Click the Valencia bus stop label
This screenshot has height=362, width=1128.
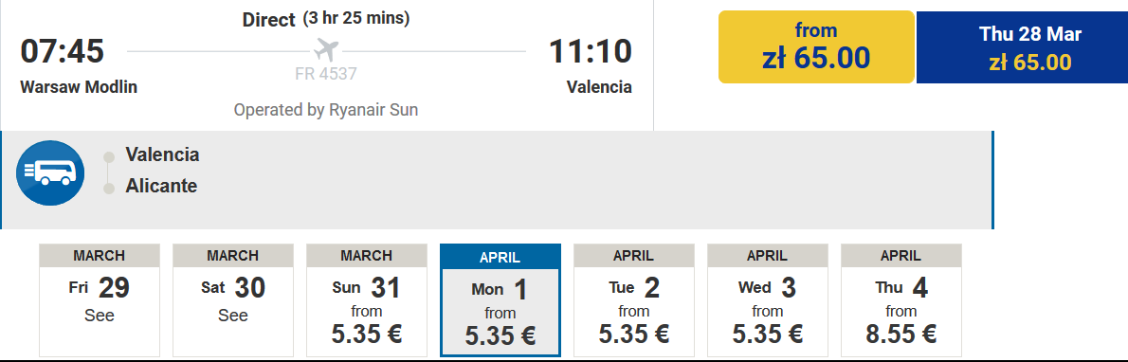pos(163,154)
